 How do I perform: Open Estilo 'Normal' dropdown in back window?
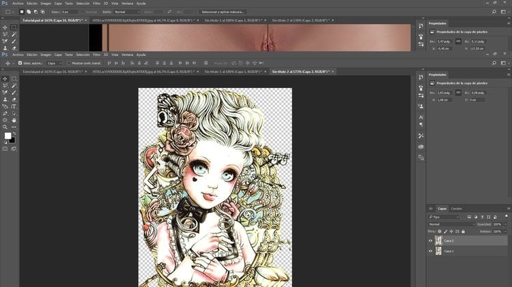[127, 12]
